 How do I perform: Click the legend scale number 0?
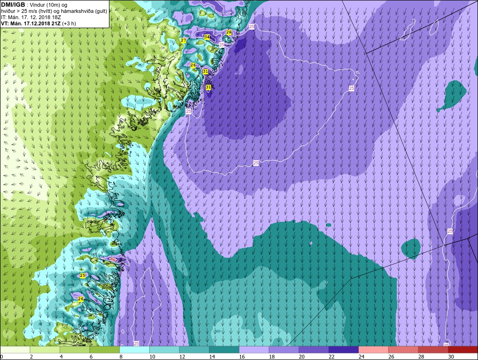[1, 357]
